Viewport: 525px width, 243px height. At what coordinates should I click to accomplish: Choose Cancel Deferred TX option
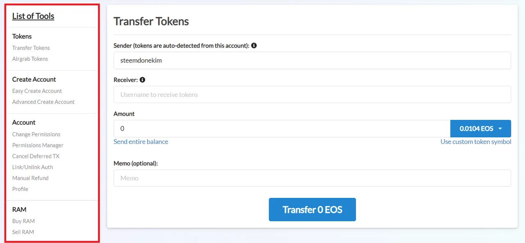coord(36,156)
